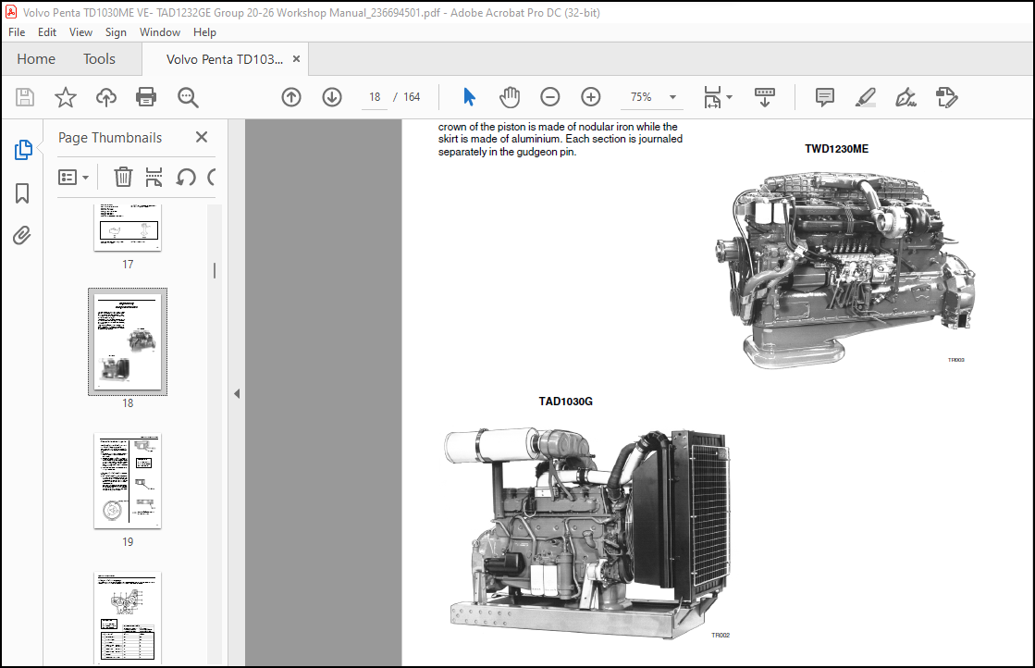
Task: Expand page display options dropdown arrow
Action: coord(730,97)
